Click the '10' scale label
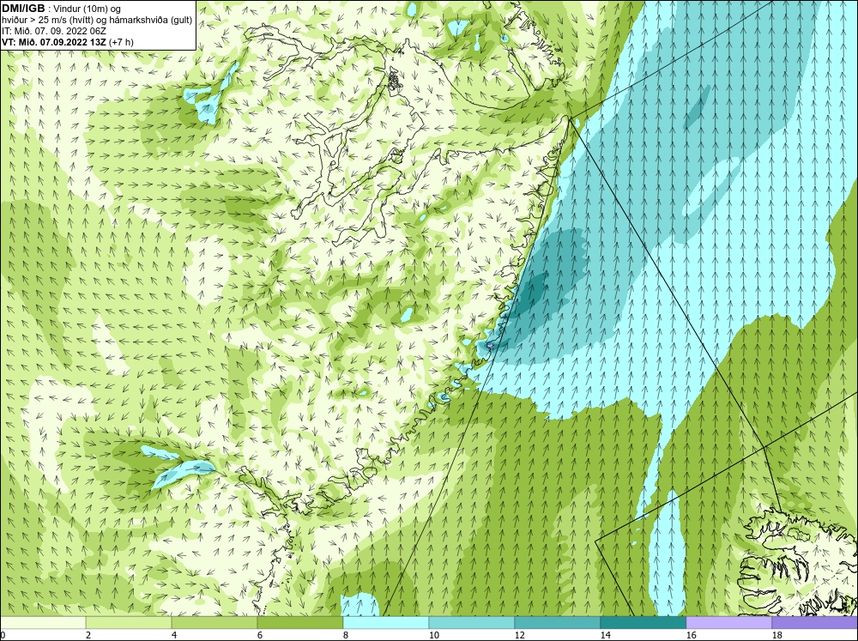 coord(433,635)
